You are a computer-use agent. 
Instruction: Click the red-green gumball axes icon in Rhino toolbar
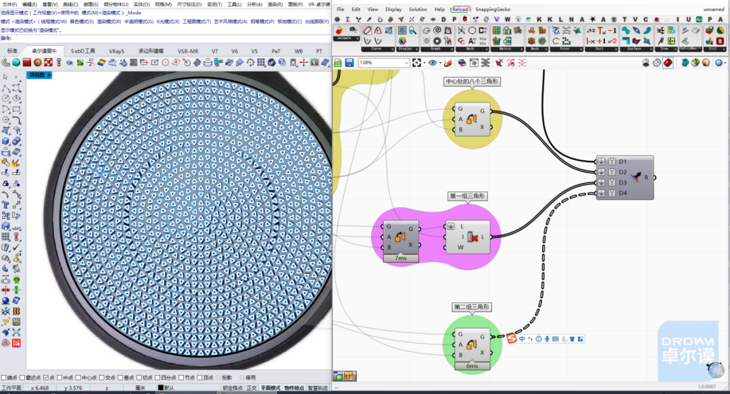pyautogui.click(x=303, y=62)
